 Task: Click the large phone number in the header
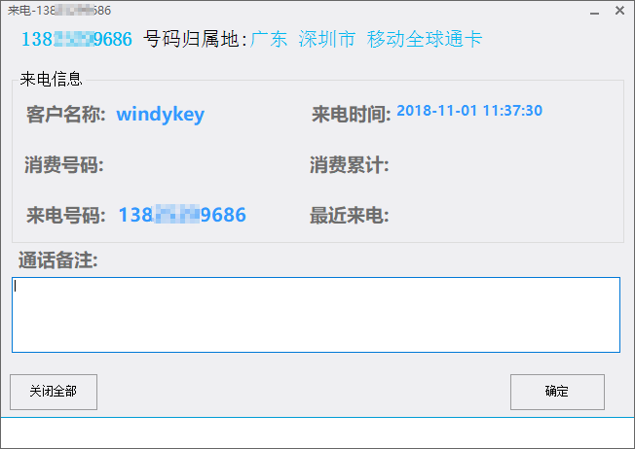[77, 39]
